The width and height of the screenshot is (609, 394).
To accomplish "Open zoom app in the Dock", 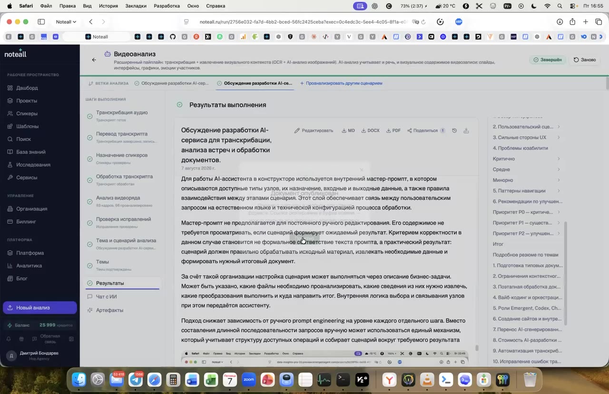I will point(248,380).
